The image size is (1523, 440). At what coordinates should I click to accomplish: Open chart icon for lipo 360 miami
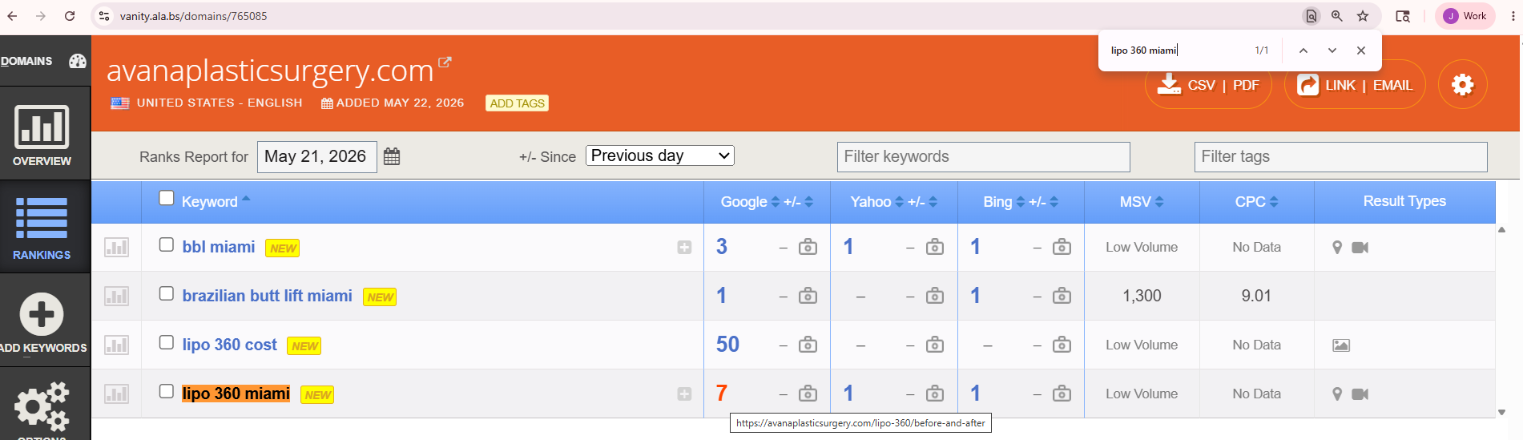click(x=116, y=394)
